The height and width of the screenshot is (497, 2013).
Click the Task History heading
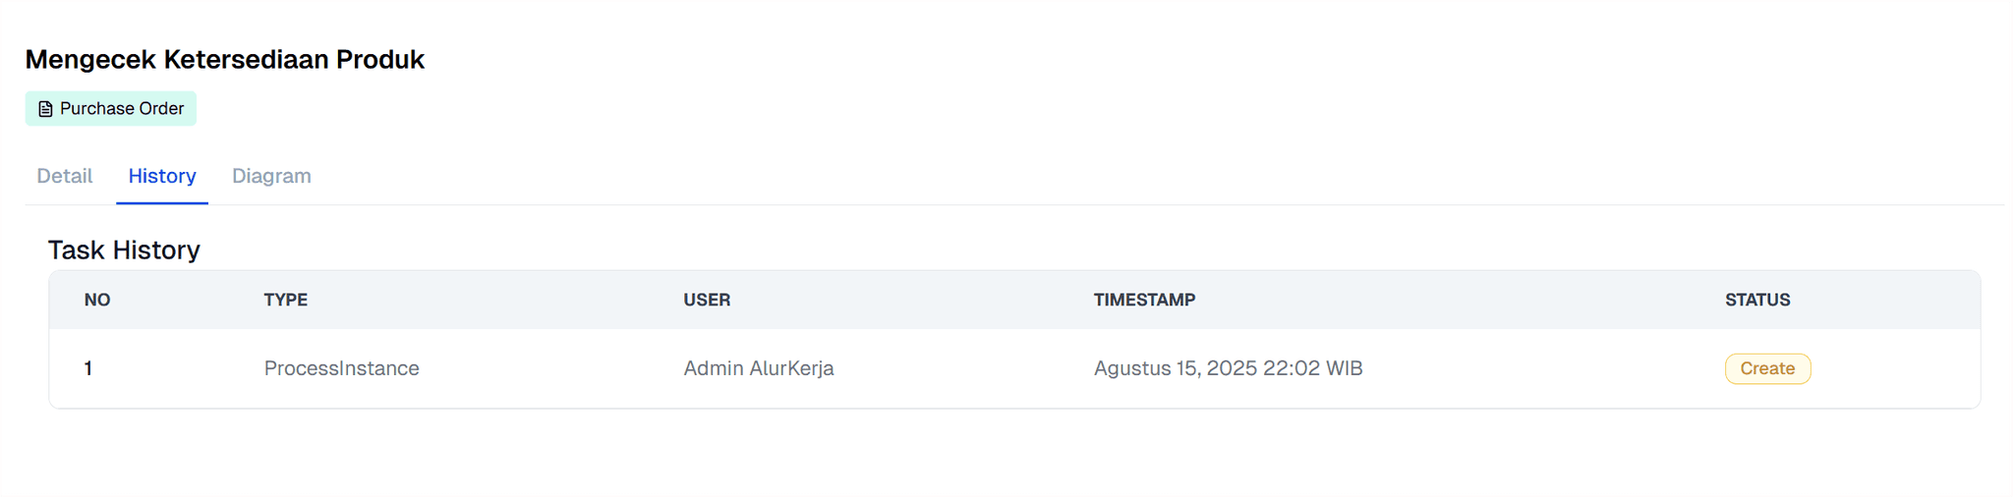pyautogui.click(x=124, y=249)
